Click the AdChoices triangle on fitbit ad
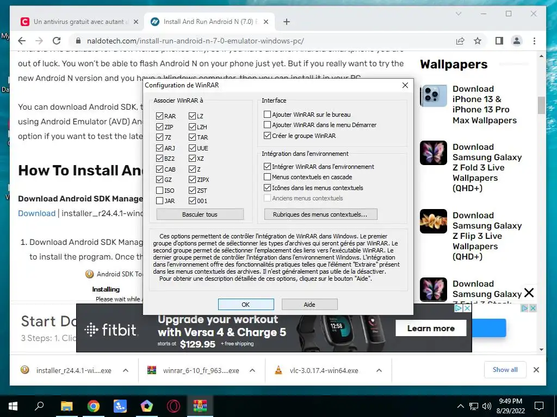This screenshot has height=417, width=557. point(459,308)
